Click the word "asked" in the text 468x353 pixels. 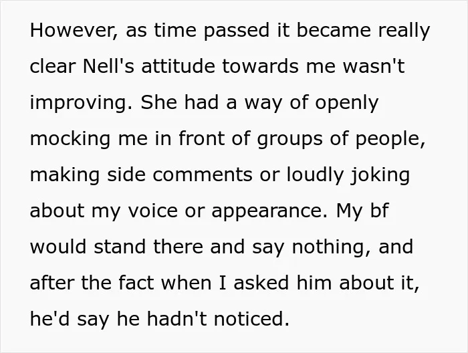coord(261,282)
